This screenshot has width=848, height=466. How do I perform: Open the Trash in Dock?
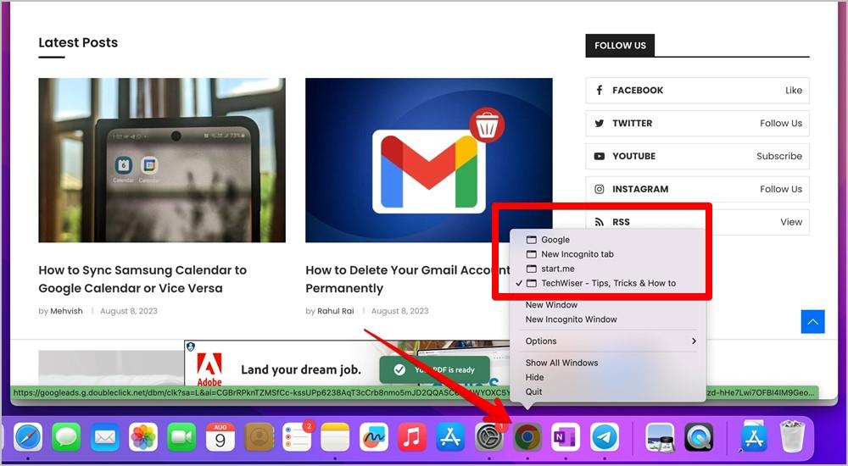tap(792, 437)
